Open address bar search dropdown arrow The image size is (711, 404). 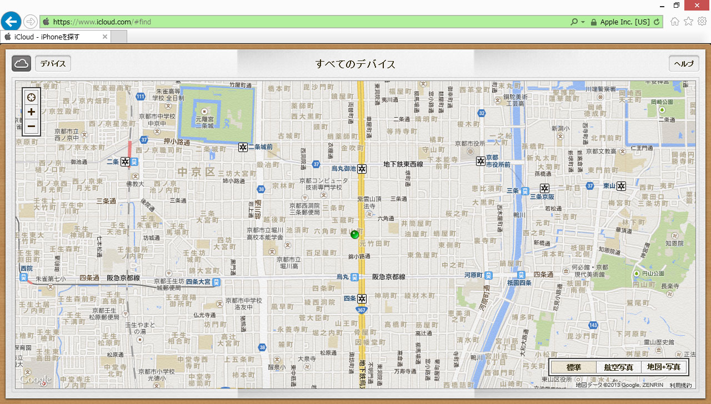[x=583, y=22]
